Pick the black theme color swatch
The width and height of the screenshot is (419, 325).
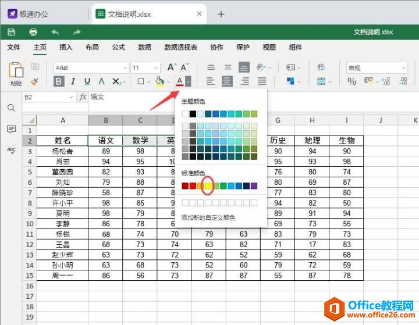193,114
